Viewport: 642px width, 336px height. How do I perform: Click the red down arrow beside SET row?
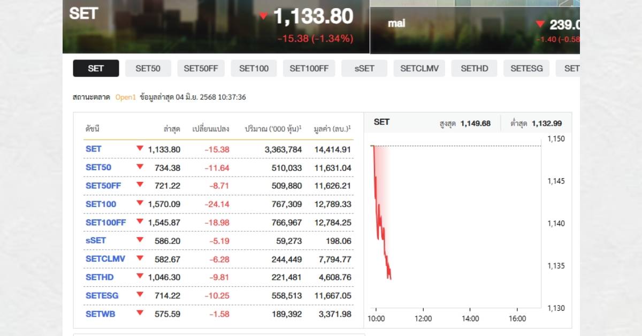140,149
